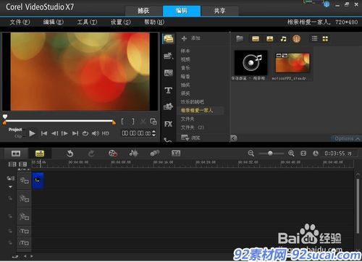Set mark-out with the right bracket
This screenshot has width=362, height=262.
[x=133, y=122]
